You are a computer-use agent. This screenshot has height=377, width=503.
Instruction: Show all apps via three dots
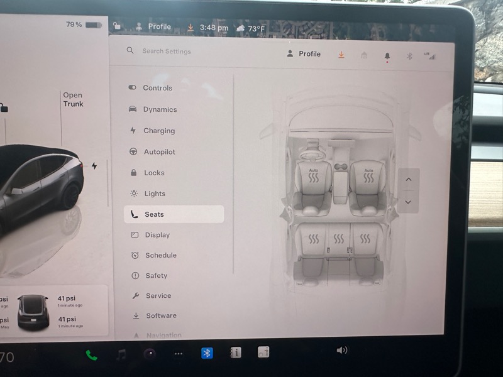click(x=179, y=354)
